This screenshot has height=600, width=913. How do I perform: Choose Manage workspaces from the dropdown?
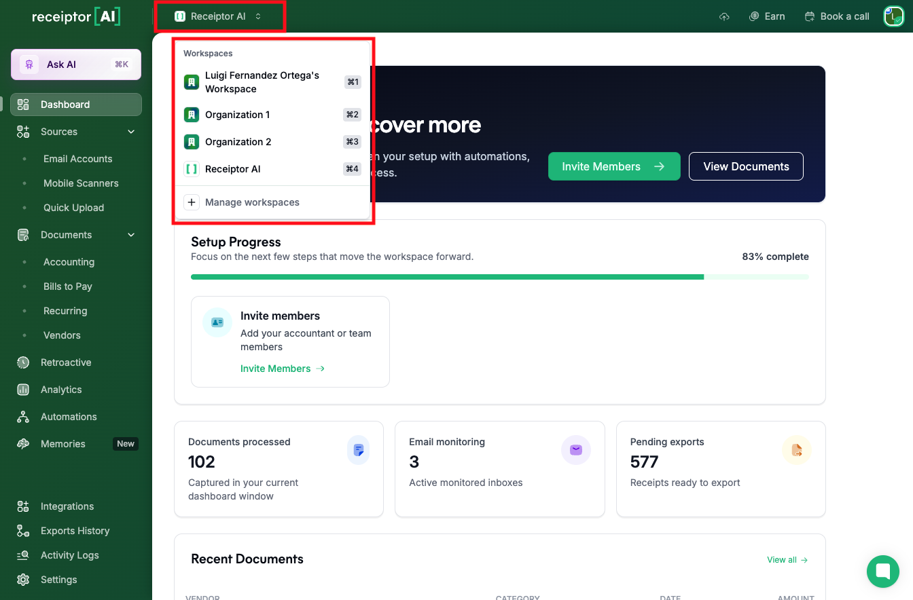click(272, 202)
